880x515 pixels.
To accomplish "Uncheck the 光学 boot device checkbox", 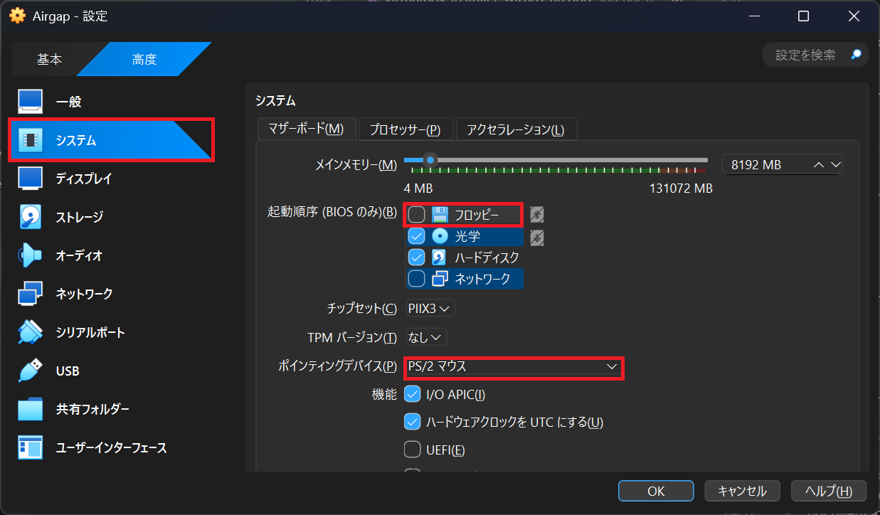I will 416,236.
